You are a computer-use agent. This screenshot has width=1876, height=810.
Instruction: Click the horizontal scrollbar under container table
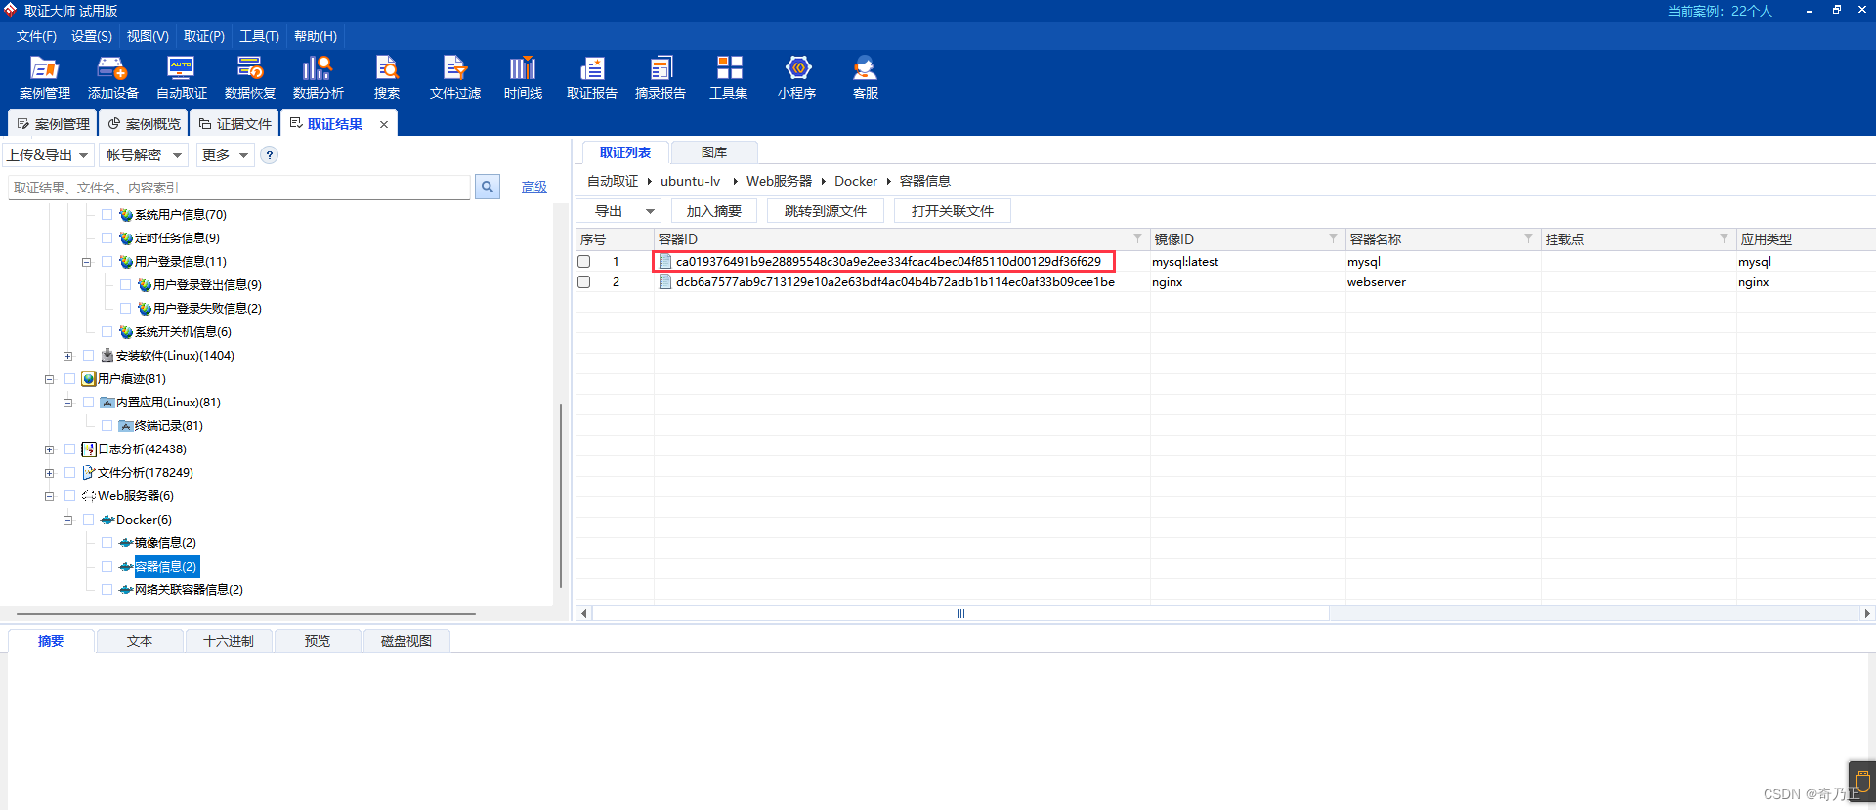coord(960,614)
